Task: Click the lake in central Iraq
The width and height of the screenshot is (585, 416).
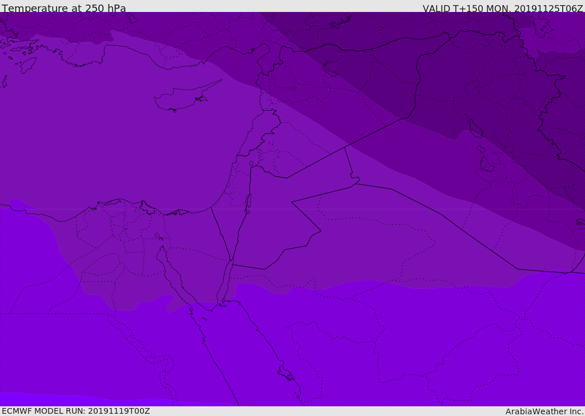Action: [476, 128]
